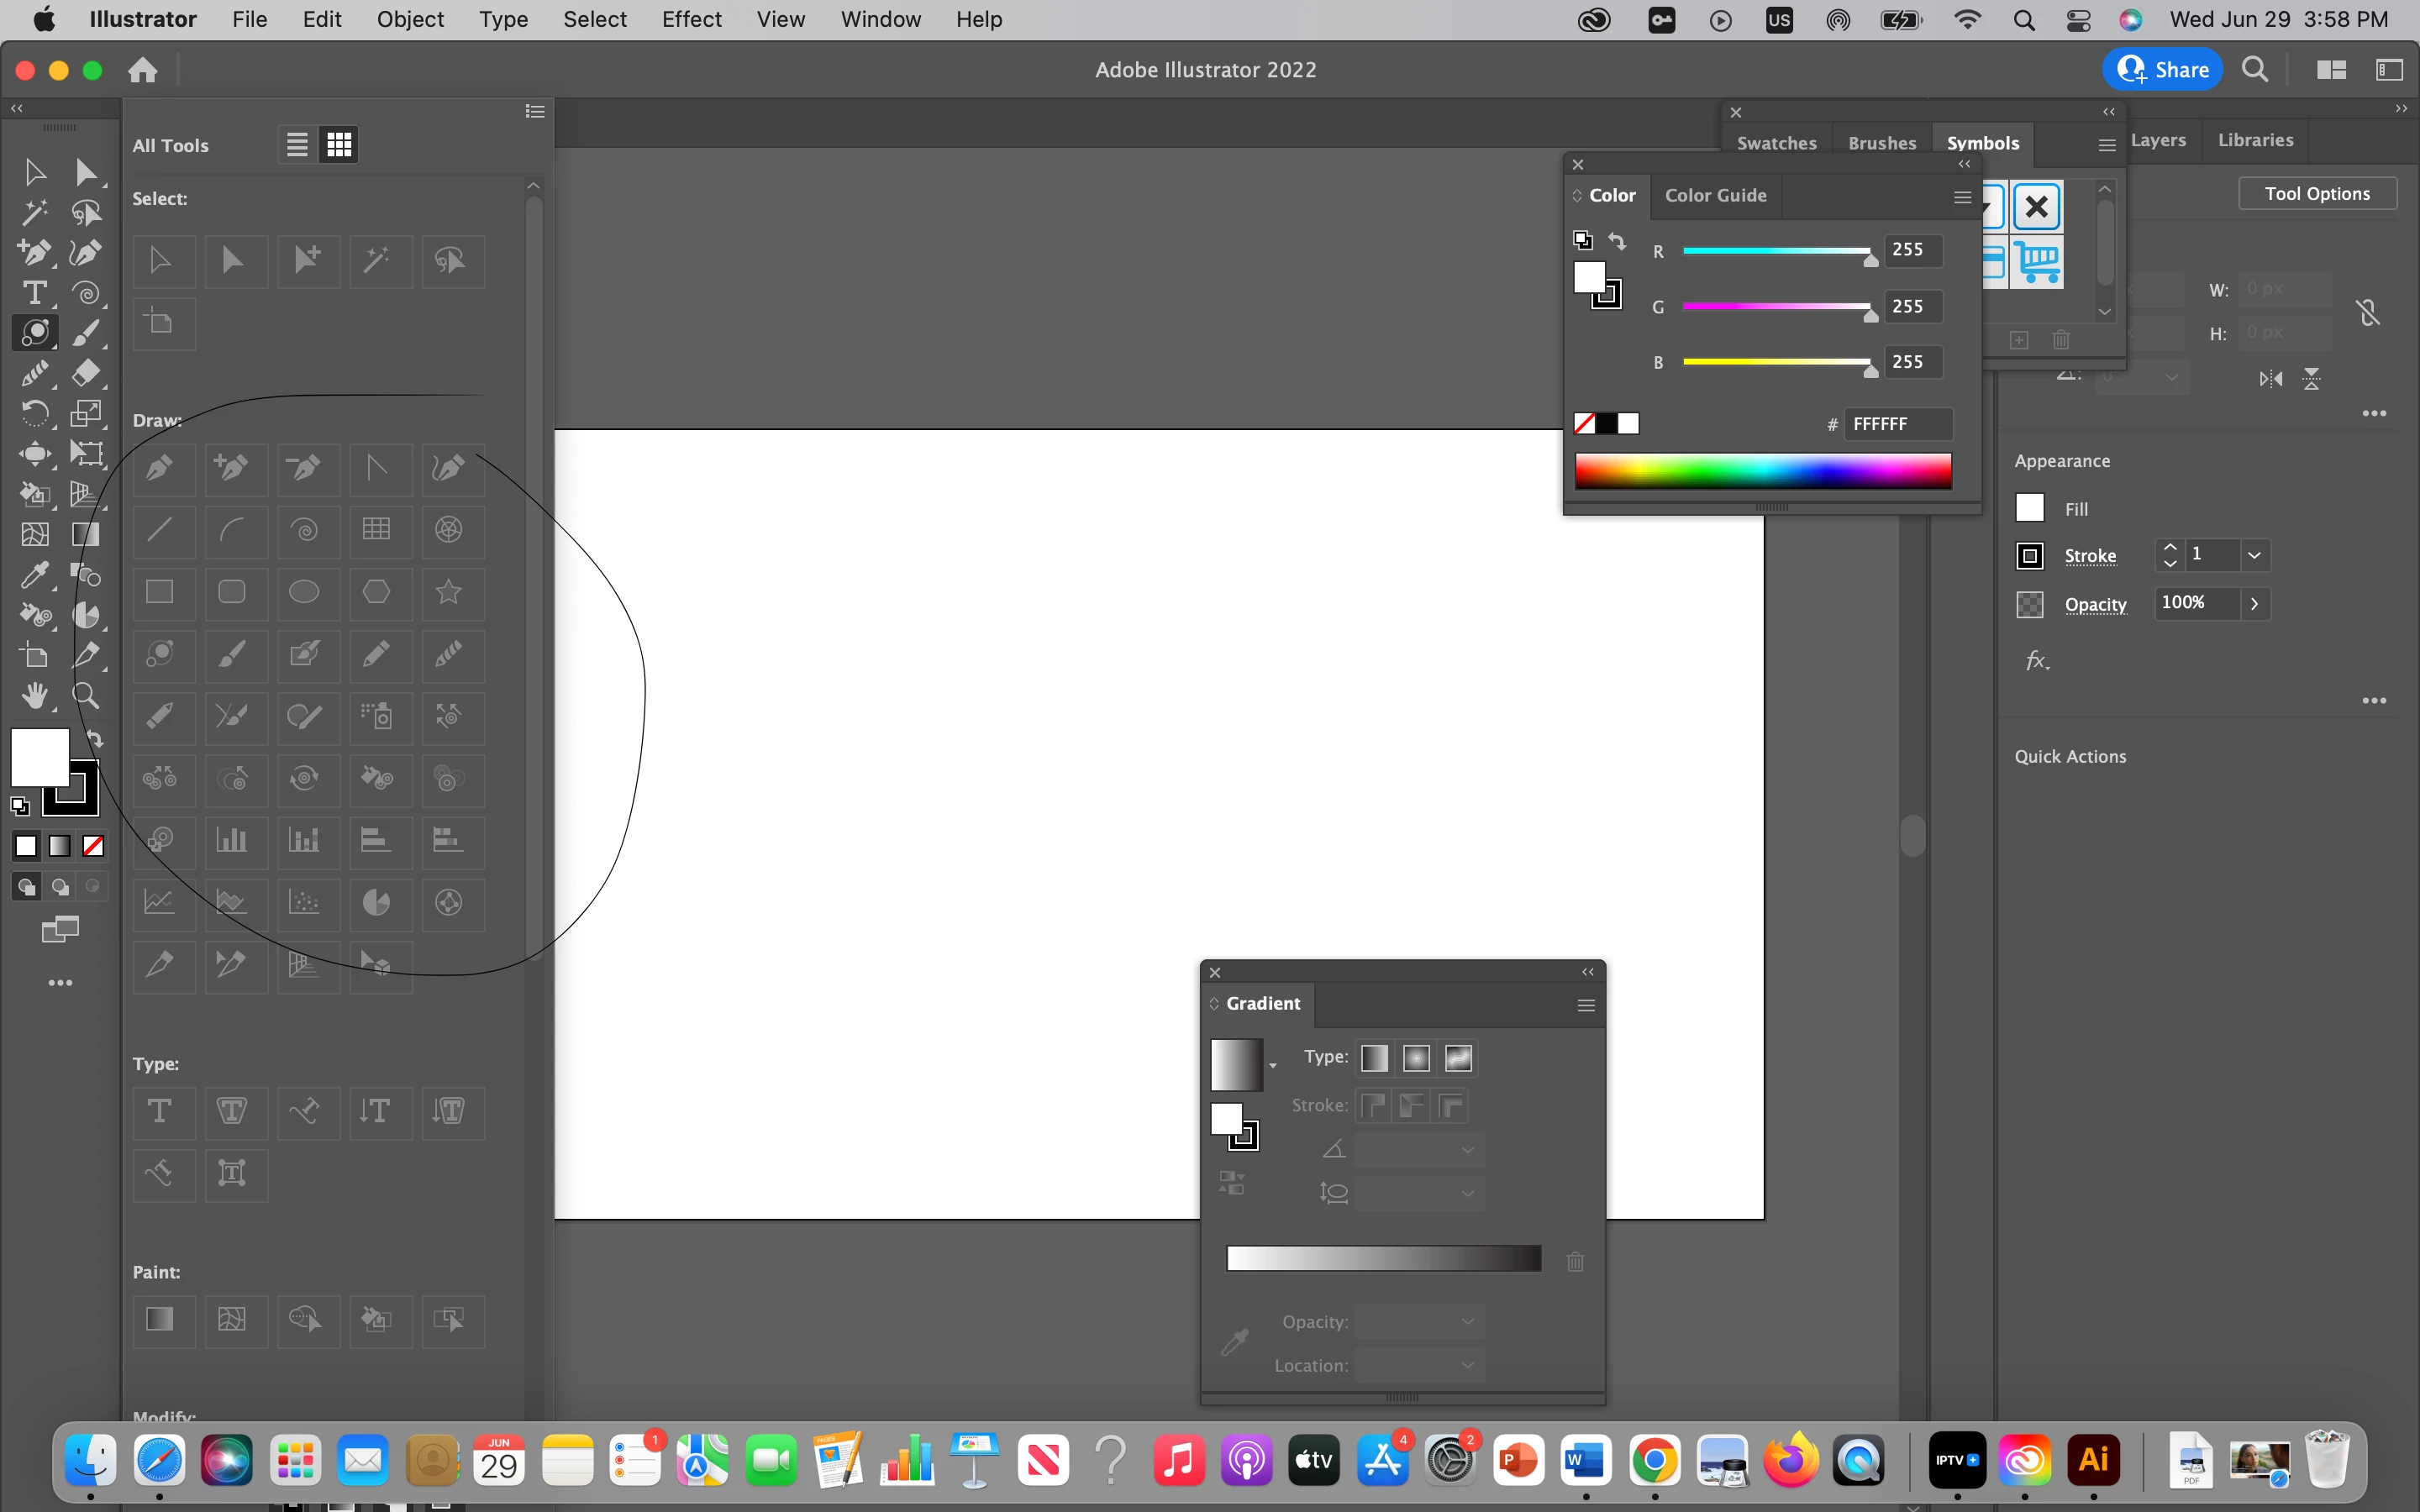This screenshot has height=1512, width=2420.
Task: Open Edit Toolbar three-dots button
Action: 60,983
